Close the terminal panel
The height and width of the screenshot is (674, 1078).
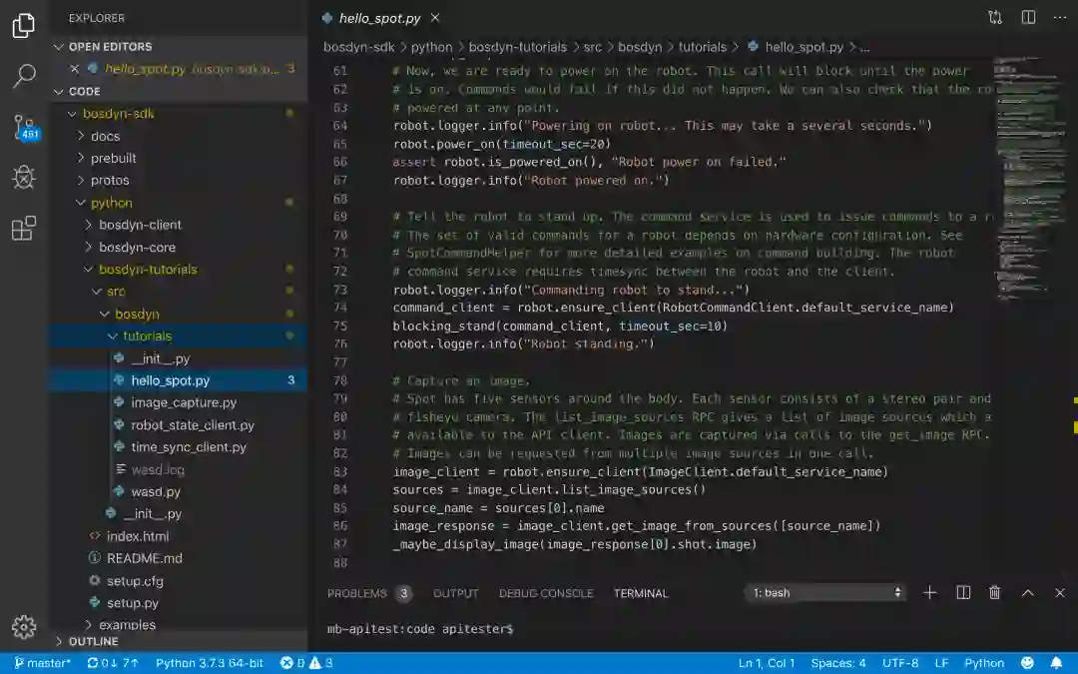click(1059, 593)
